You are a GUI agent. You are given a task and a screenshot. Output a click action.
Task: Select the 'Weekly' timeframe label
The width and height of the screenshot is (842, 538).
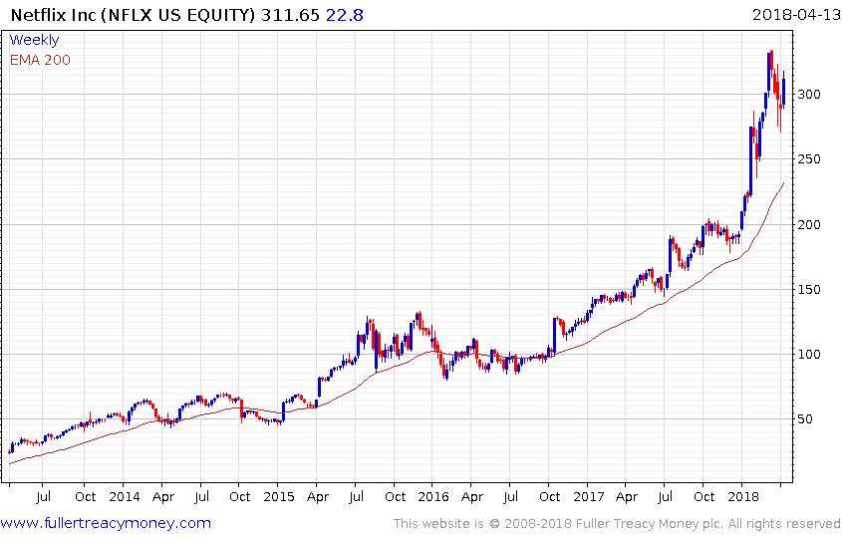(34, 40)
